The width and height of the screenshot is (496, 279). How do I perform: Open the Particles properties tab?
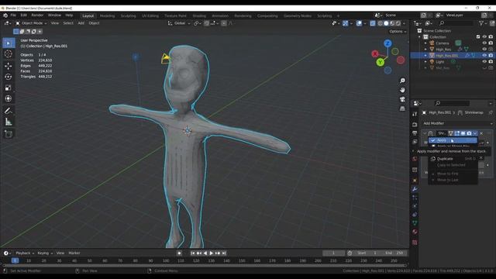tap(415, 198)
